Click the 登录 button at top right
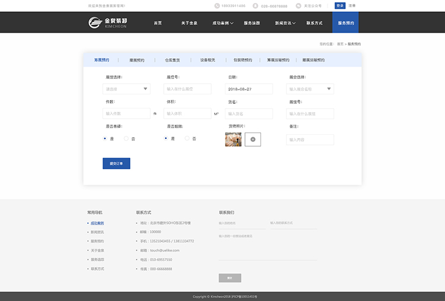The width and height of the screenshot is (445, 301). pyautogui.click(x=339, y=5)
